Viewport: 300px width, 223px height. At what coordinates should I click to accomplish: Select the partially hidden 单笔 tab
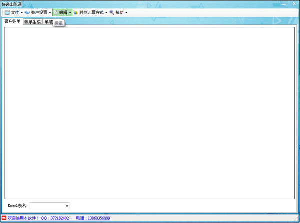[x=48, y=22]
